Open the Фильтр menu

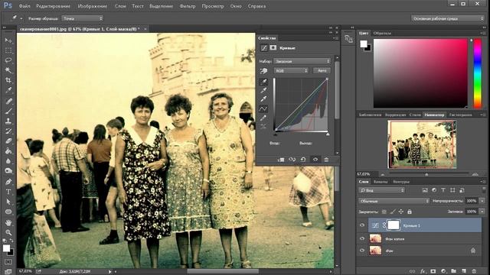[188, 6]
